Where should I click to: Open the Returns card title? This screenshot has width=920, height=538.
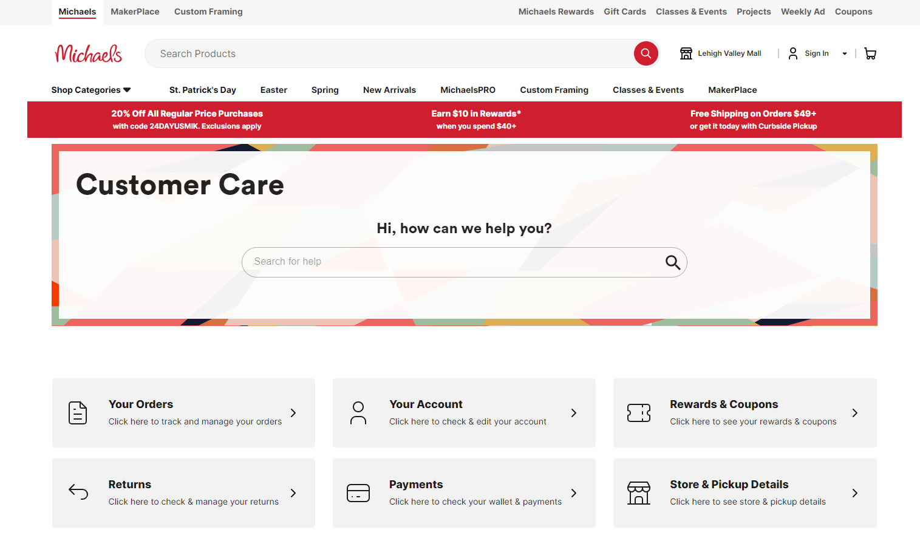(x=130, y=485)
